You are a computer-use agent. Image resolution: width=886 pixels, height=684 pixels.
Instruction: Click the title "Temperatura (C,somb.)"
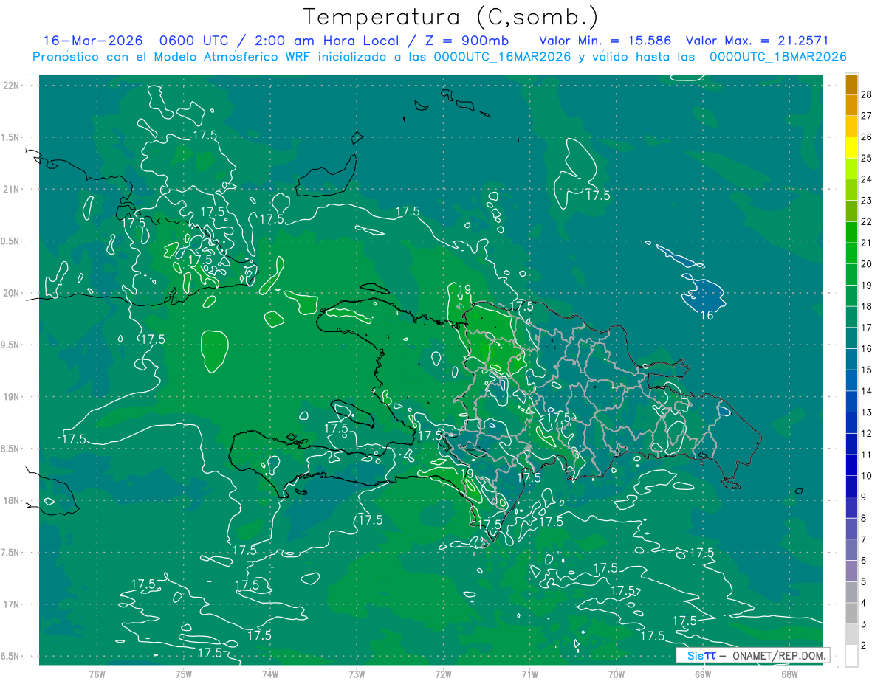(x=451, y=17)
